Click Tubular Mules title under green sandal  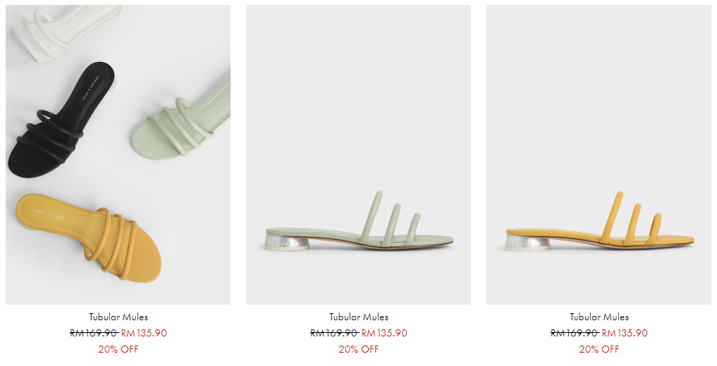(359, 317)
